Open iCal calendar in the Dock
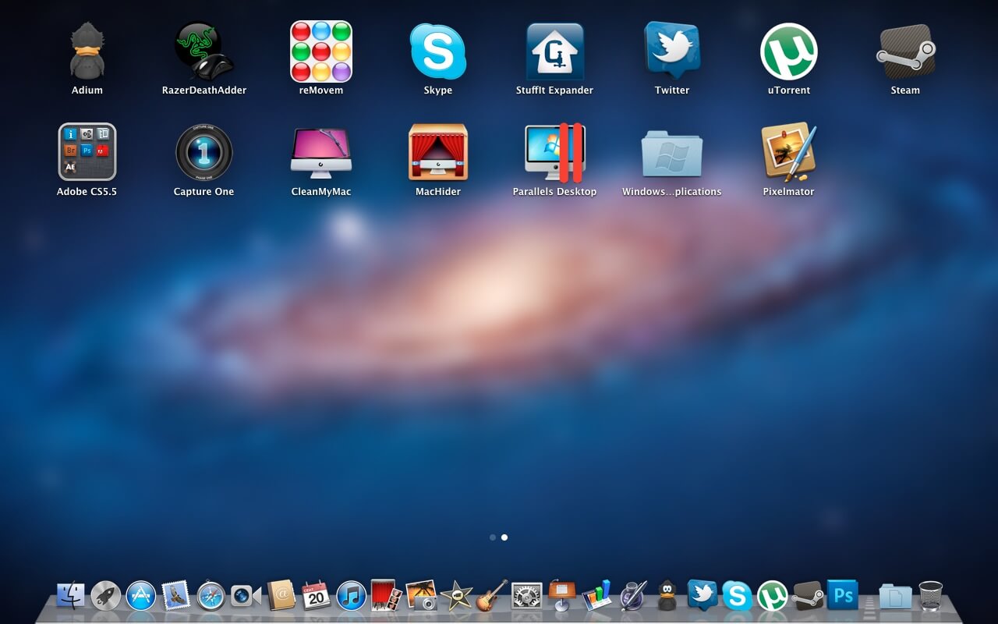This screenshot has height=624, width=998. [x=316, y=596]
